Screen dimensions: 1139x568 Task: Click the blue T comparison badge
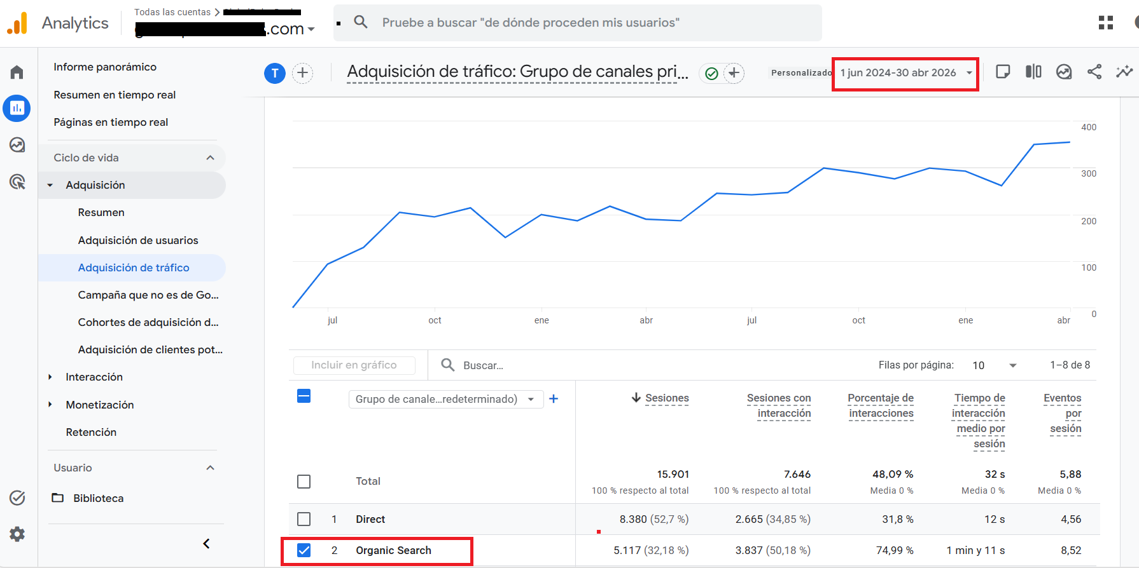pos(275,73)
